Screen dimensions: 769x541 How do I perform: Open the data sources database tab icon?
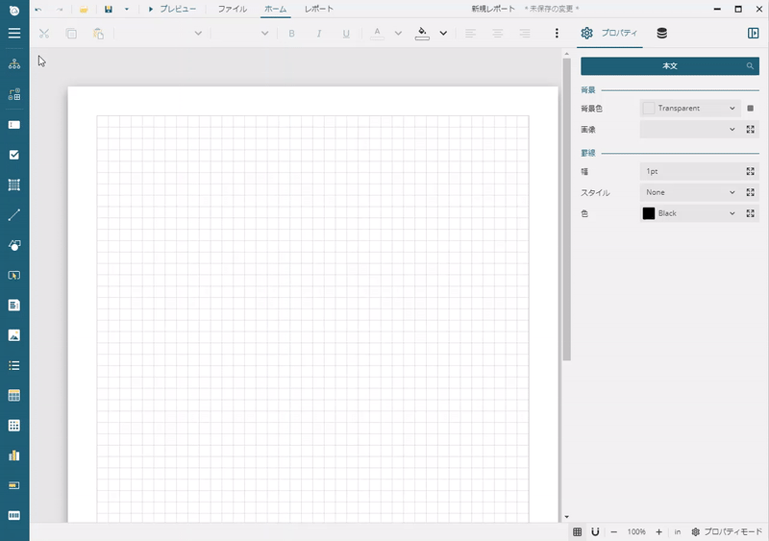point(661,33)
